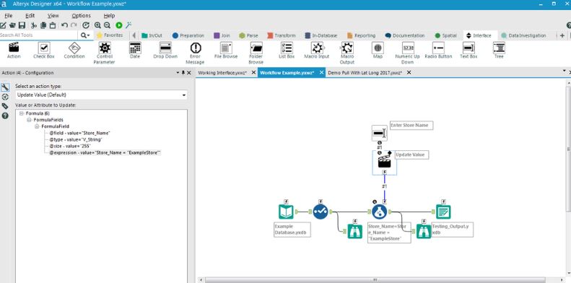This screenshot has height=283, width=571.
Task: Select the @expression value tree row
Action: (105, 153)
